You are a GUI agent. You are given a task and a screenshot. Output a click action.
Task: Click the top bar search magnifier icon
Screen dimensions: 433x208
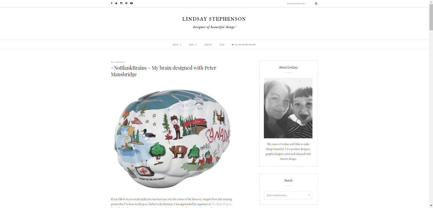pyautogui.click(x=316, y=4)
